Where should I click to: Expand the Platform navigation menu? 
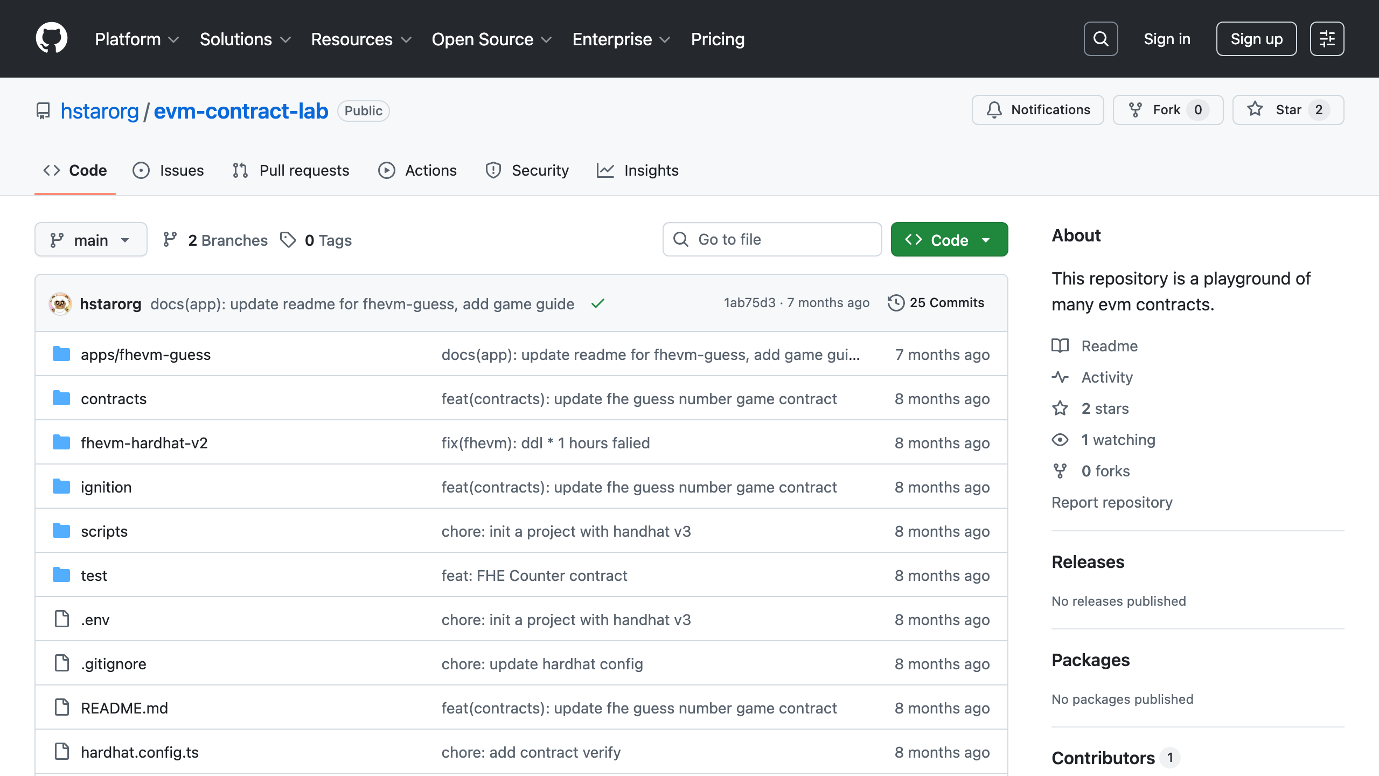coord(137,39)
